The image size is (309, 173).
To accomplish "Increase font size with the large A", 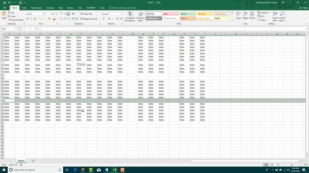I will (53, 14).
